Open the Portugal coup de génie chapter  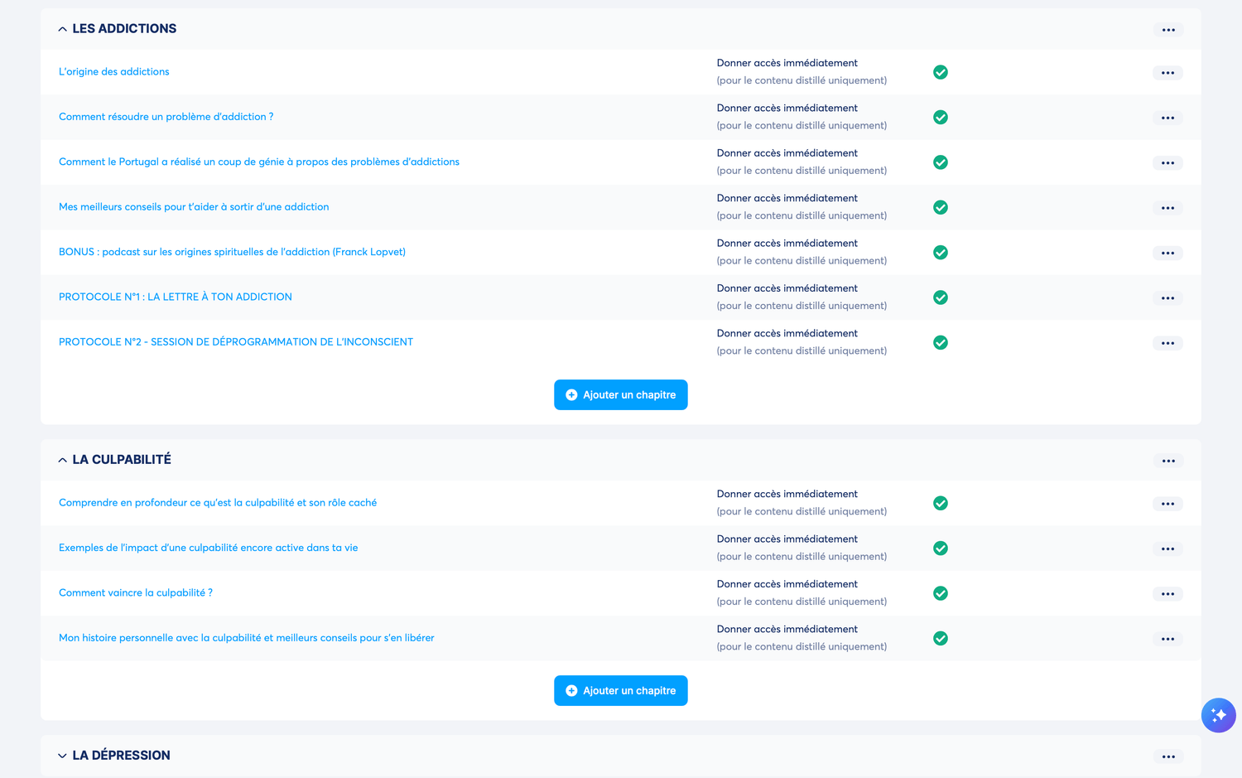259,162
